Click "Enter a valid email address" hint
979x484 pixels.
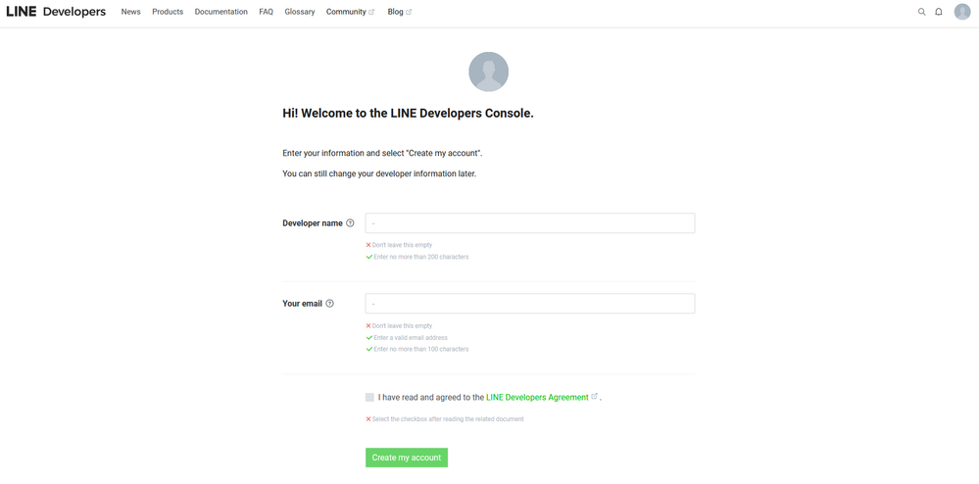pyautogui.click(x=411, y=337)
